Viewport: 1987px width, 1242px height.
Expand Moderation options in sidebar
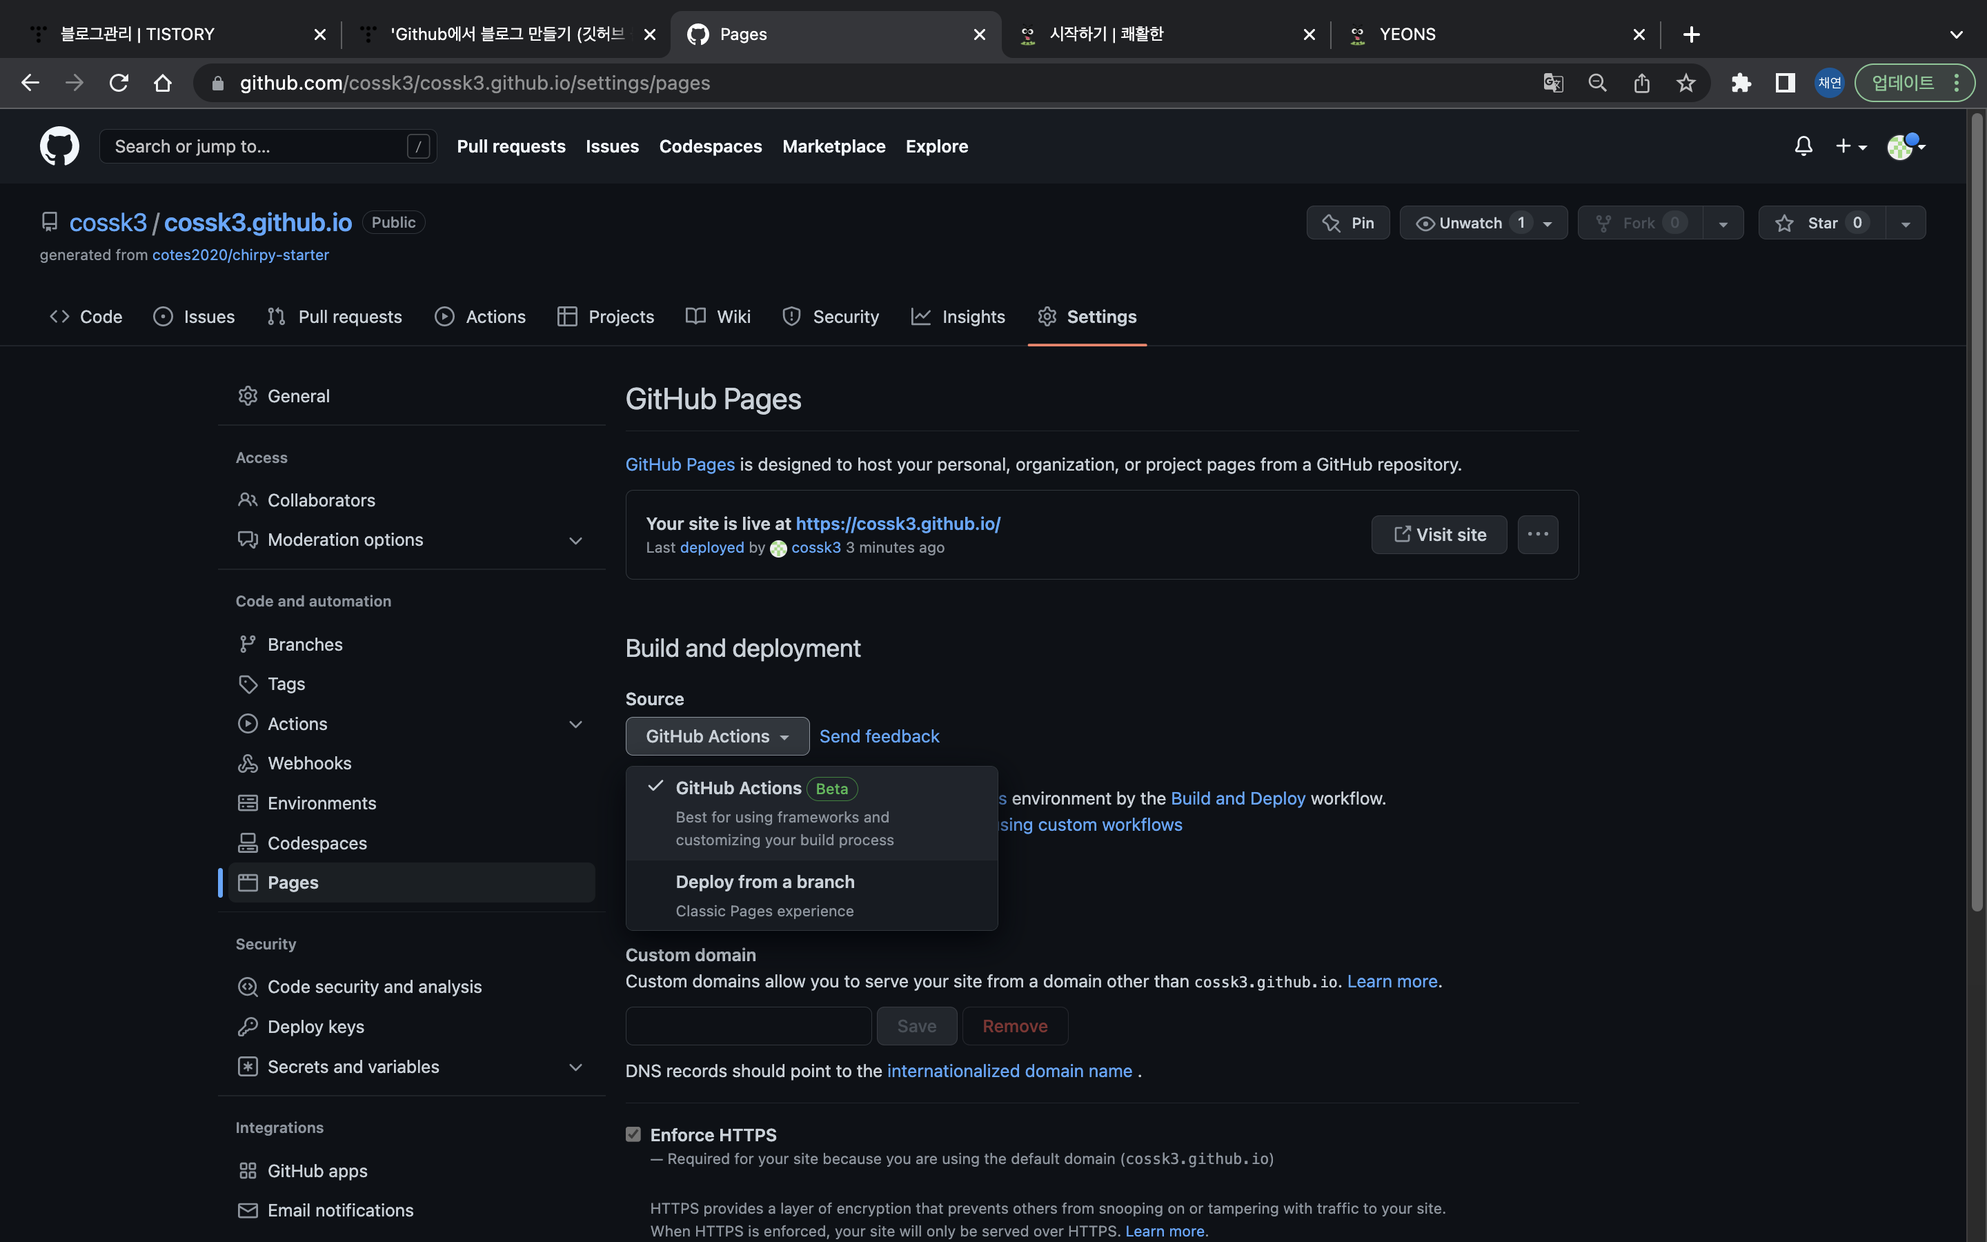[575, 540]
